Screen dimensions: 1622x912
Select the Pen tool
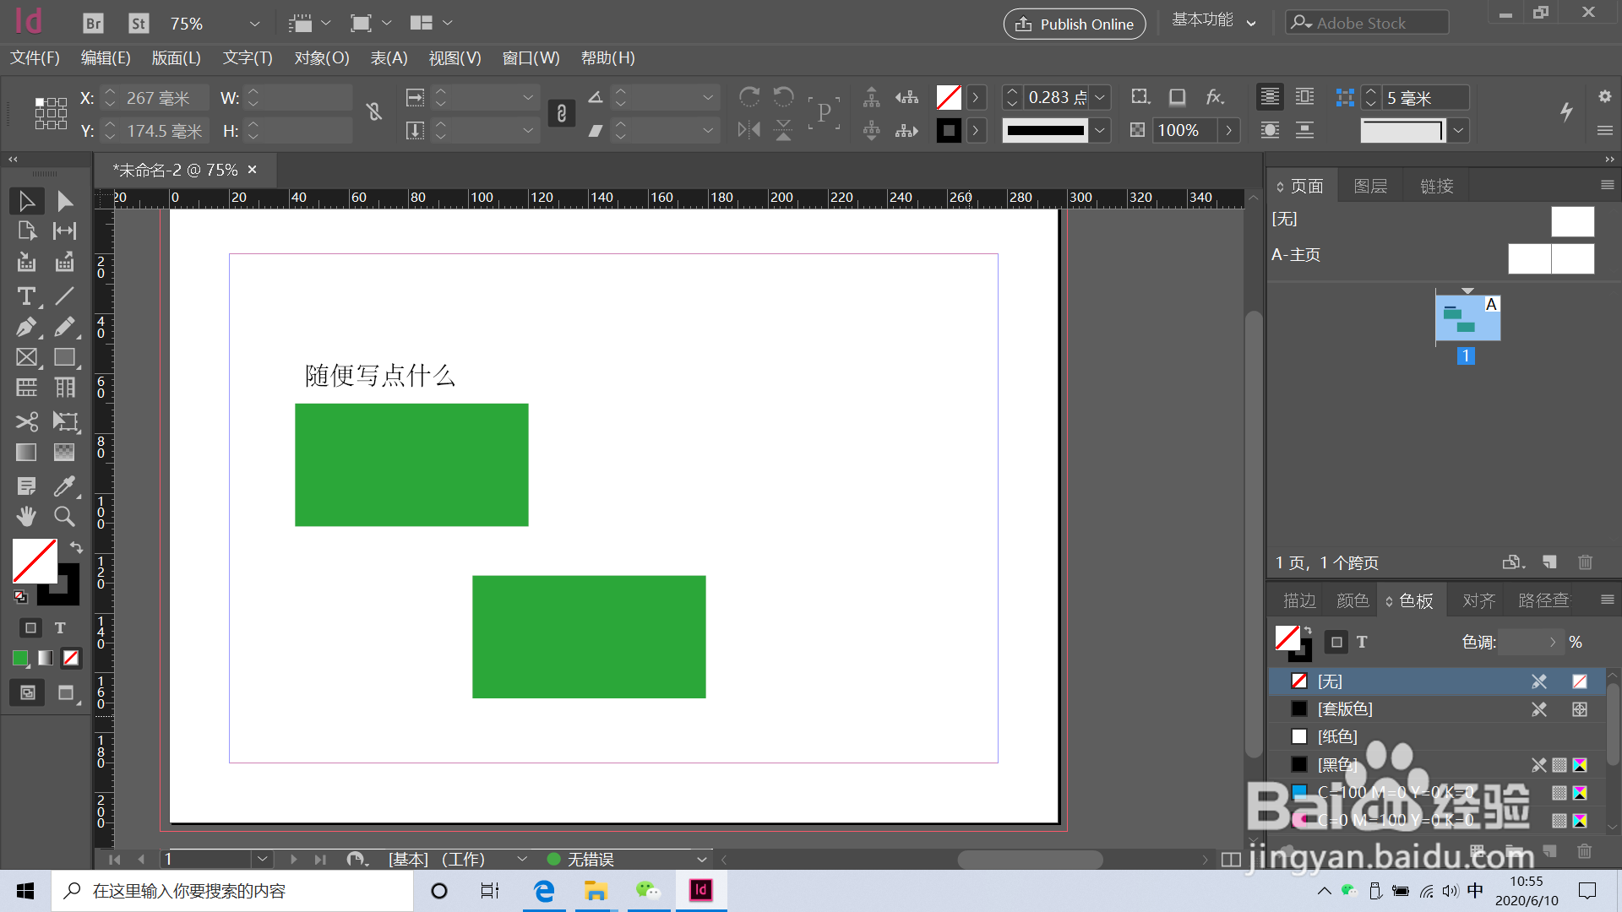click(x=26, y=327)
